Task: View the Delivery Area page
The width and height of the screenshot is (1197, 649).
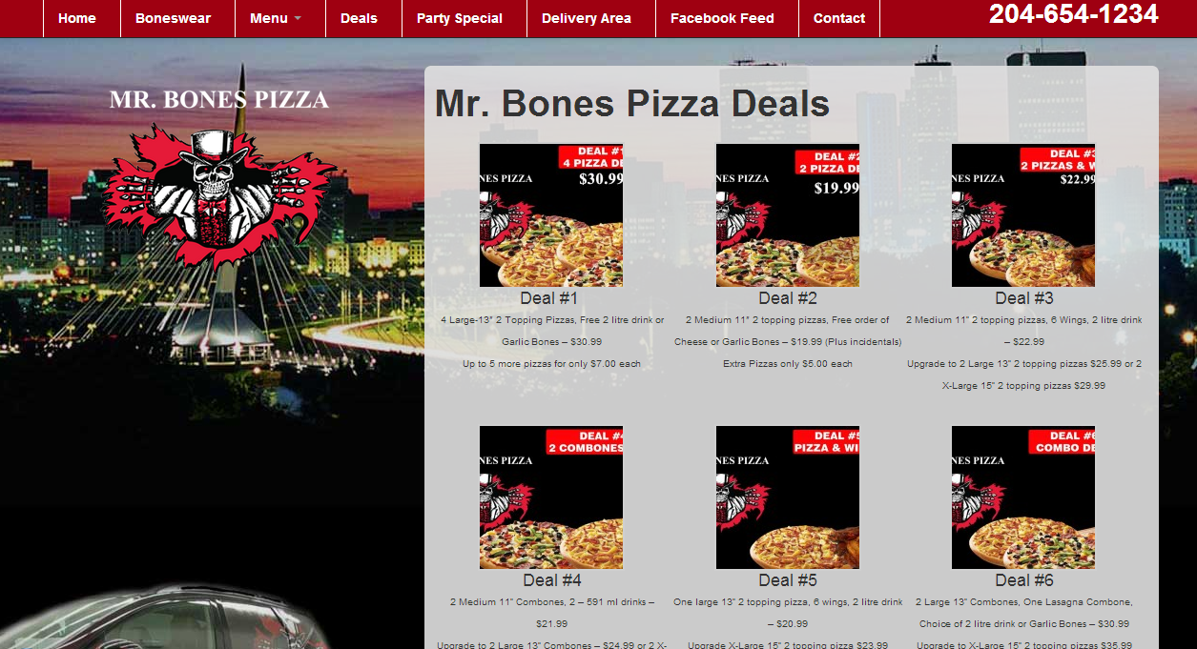Action: point(587,18)
